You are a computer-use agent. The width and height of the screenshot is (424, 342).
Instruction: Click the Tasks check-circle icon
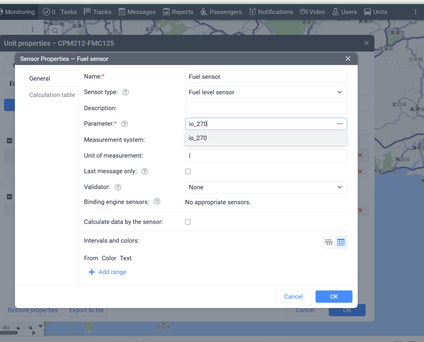46,12
